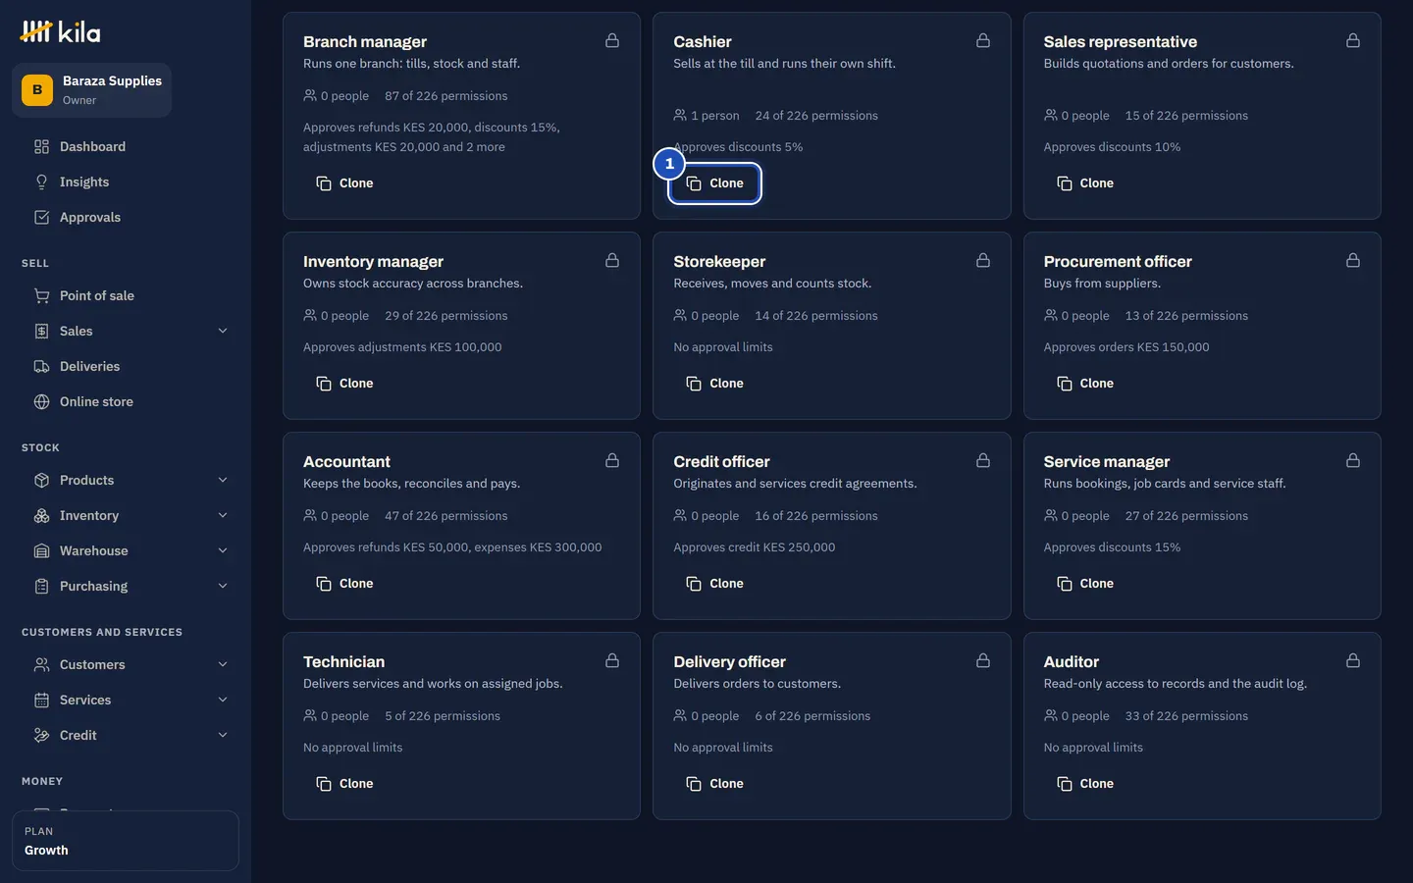This screenshot has width=1413, height=883.
Task: Clone the Accountant role
Action: coord(344,584)
